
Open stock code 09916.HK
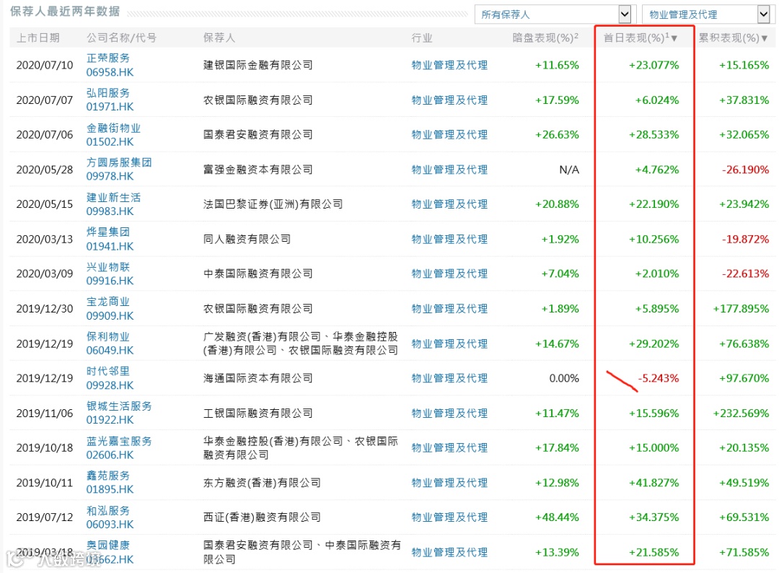click(x=110, y=281)
